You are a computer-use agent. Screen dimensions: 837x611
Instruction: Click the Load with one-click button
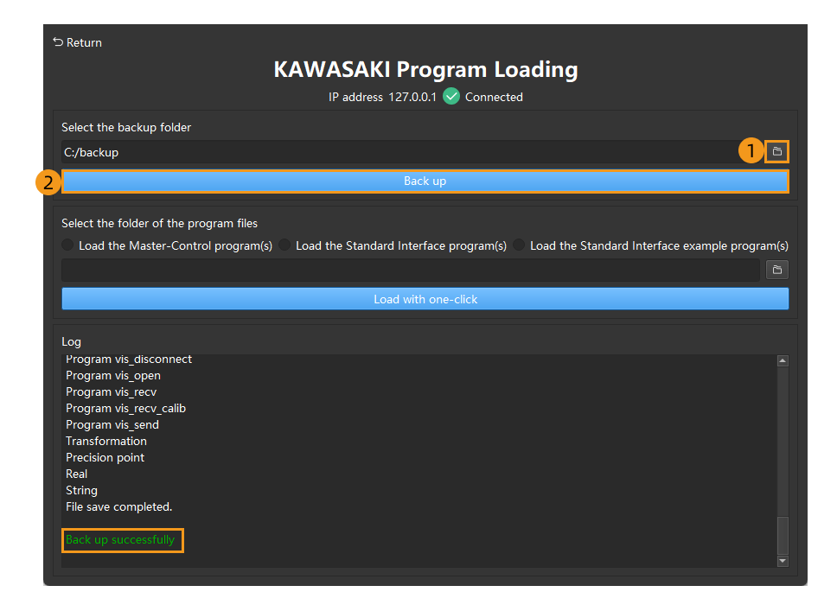pos(425,298)
